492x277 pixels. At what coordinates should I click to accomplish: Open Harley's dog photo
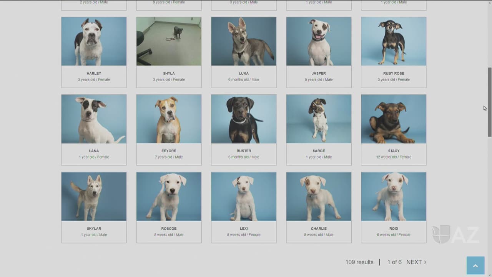pos(94,41)
